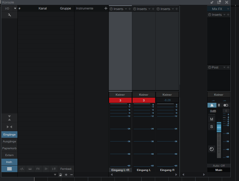
Task: Open the Mix FX dropdown
Action: [219, 9]
